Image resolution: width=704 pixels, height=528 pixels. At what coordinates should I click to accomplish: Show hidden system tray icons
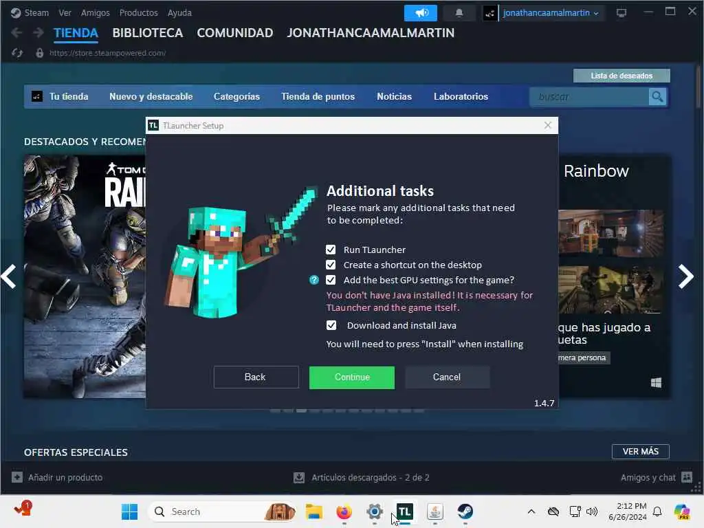(x=531, y=511)
